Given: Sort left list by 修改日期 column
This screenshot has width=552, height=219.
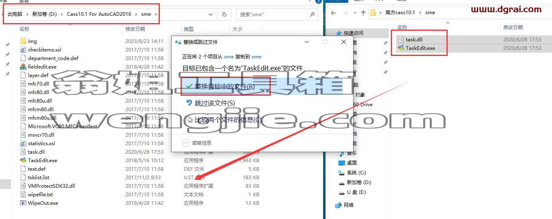Looking at the screenshot, I should coord(135,29).
